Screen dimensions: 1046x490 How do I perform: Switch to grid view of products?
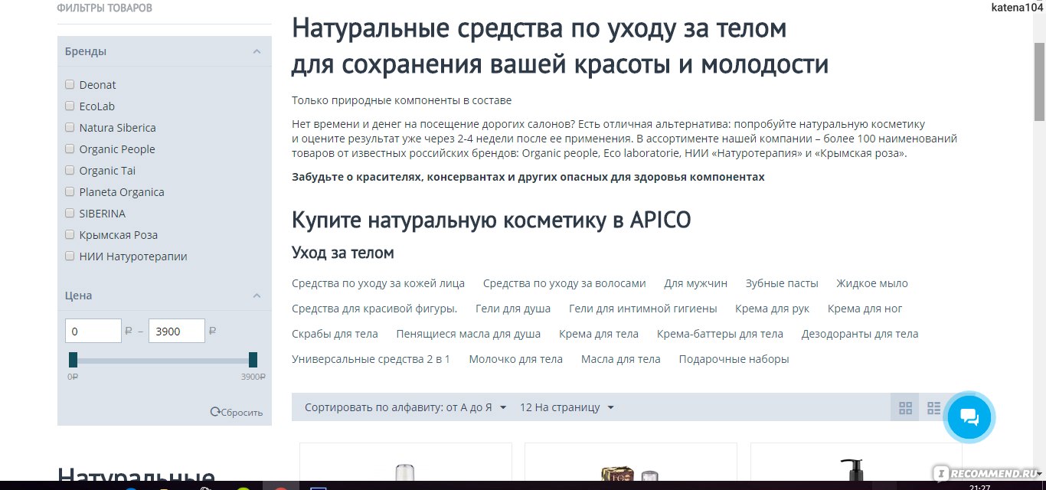click(x=905, y=407)
